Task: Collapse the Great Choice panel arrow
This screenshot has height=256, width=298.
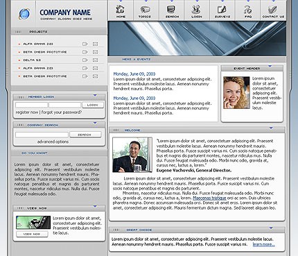Action: tap(271, 228)
